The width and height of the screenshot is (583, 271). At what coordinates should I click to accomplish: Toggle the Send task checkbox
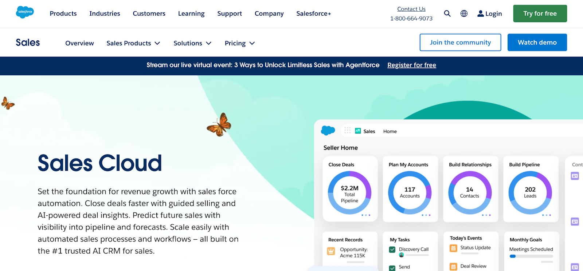(392, 268)
